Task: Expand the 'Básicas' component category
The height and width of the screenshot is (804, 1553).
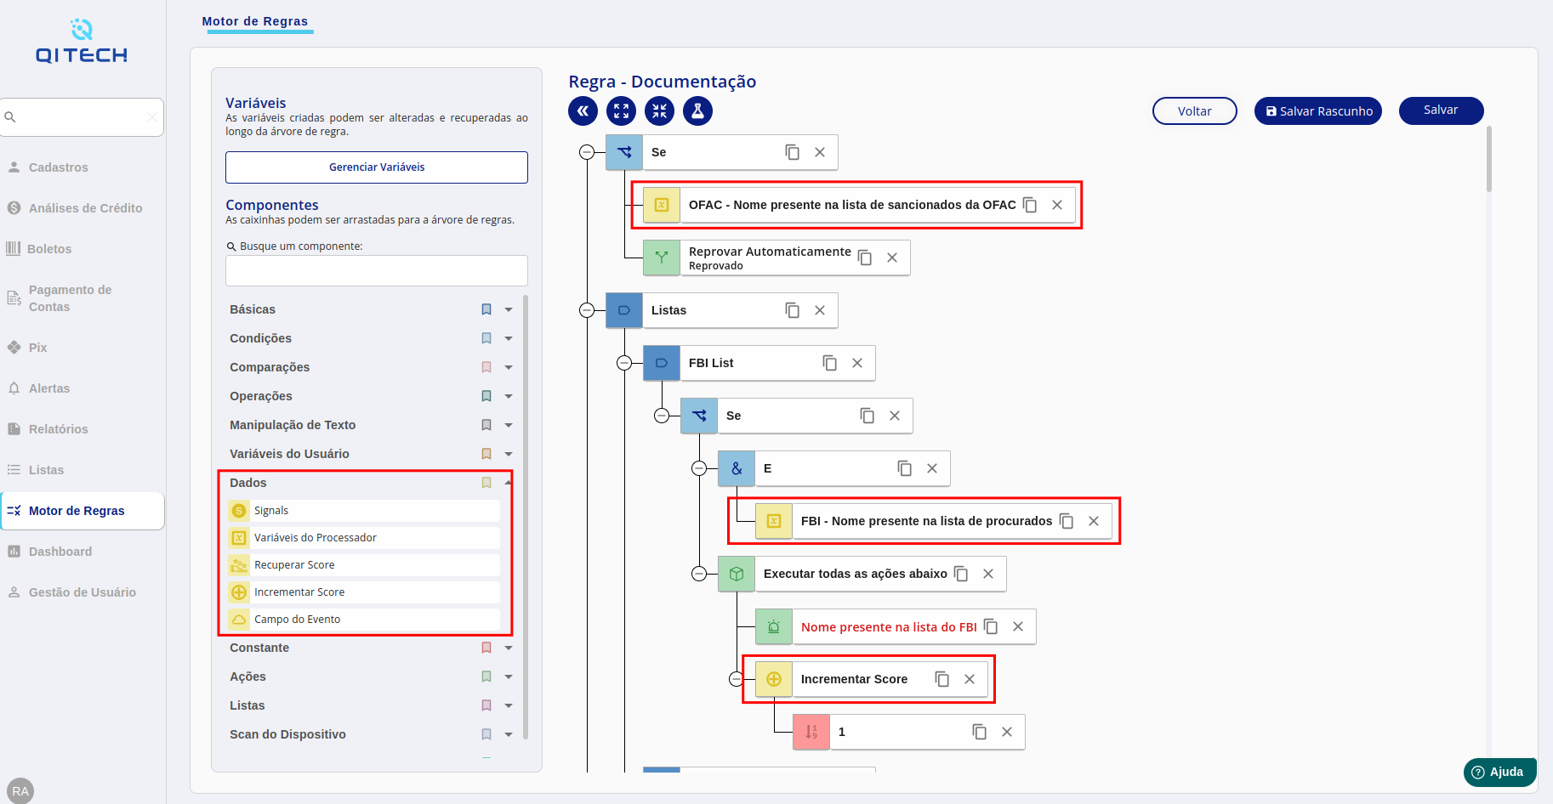Action: click(x=509, y=309)
